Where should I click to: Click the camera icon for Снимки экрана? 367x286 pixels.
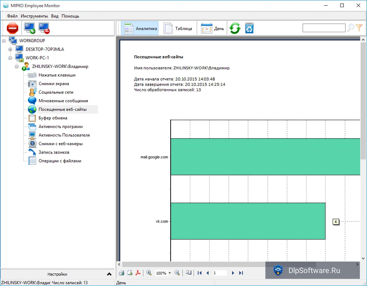pos(32,84)
